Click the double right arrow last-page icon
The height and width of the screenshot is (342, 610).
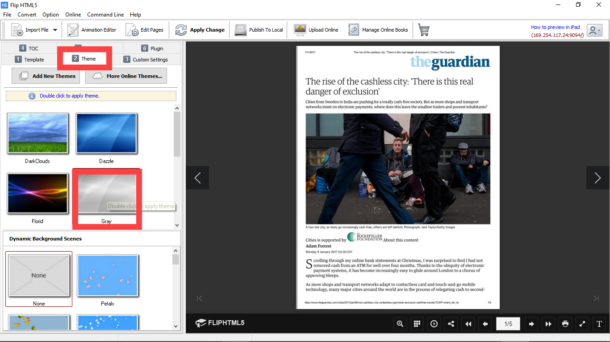(548, 324)
